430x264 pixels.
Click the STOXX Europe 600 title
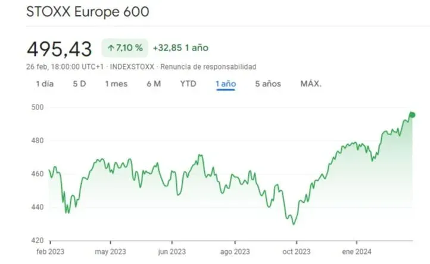(88, 12)
